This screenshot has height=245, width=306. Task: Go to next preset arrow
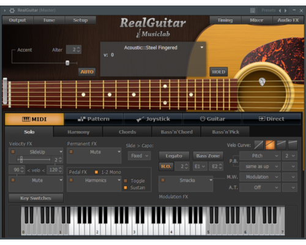[286, 10]
